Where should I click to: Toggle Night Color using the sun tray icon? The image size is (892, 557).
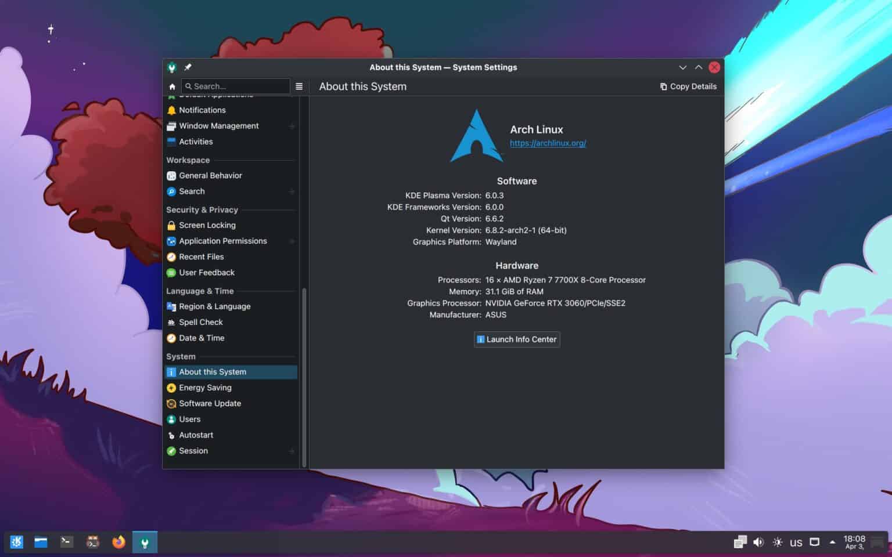pyautogui.click(x=777, y=541)
